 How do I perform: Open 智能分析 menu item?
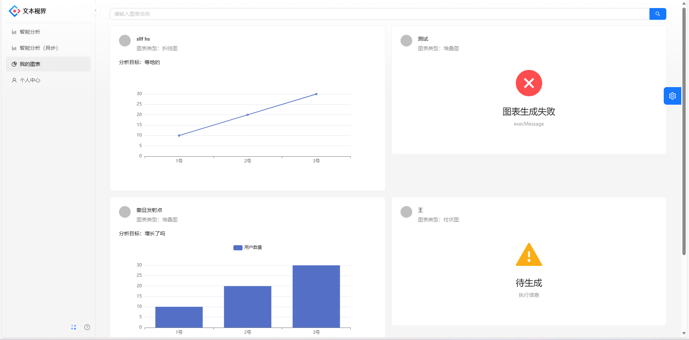[48, 32]
